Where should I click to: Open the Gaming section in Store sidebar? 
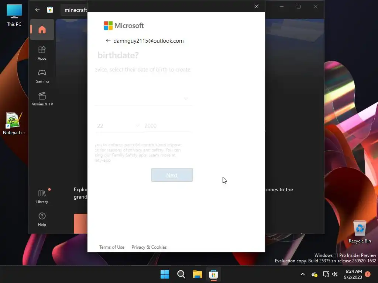click(42, 76)
